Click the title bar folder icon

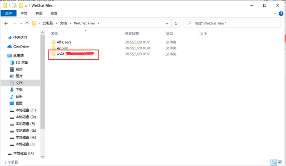[x=5, y=6]
